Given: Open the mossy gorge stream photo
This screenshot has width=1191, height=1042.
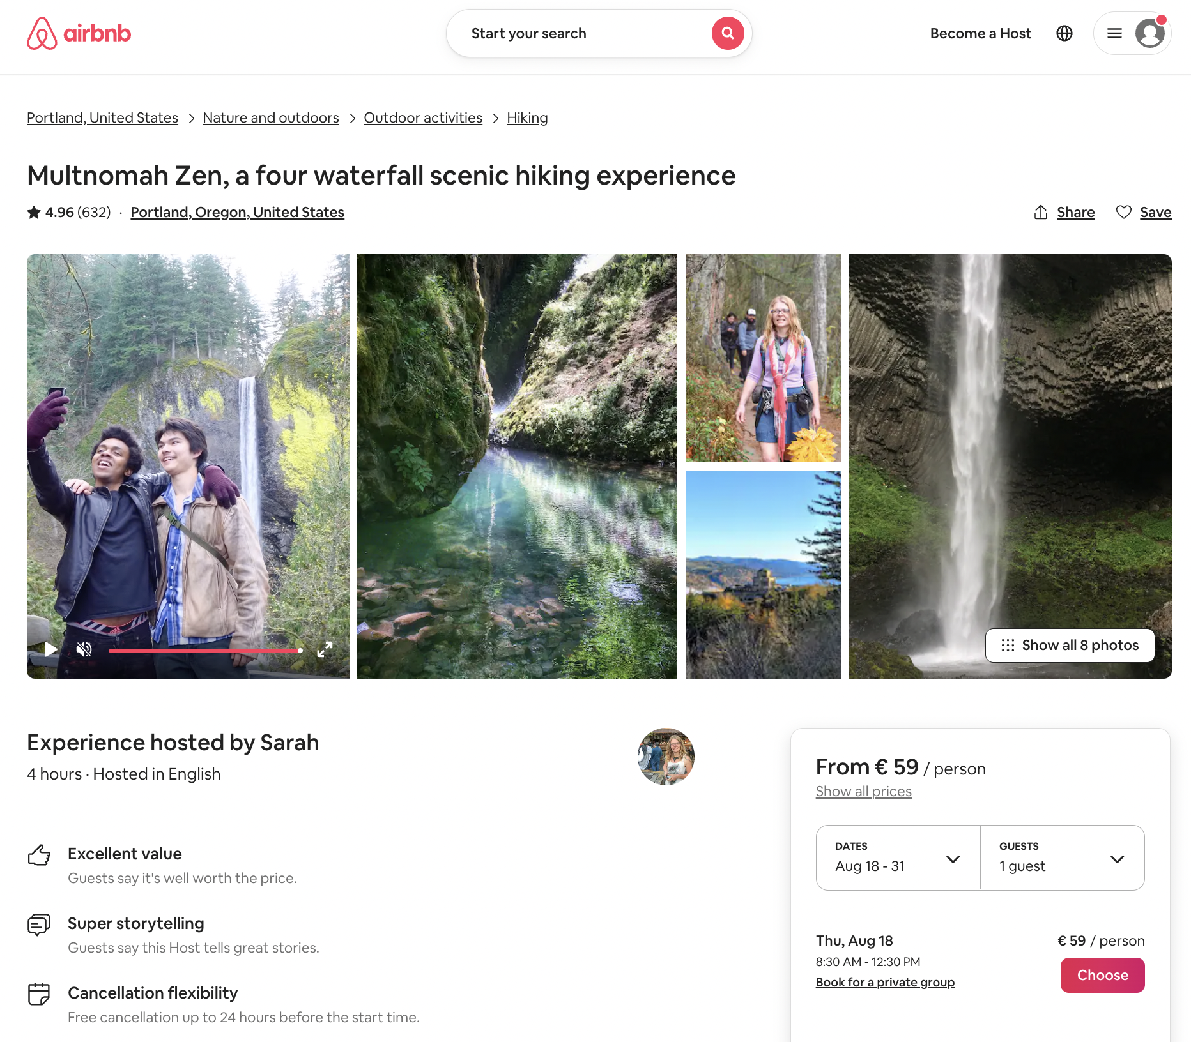Looking at the screenshot, I should (517, 466).
